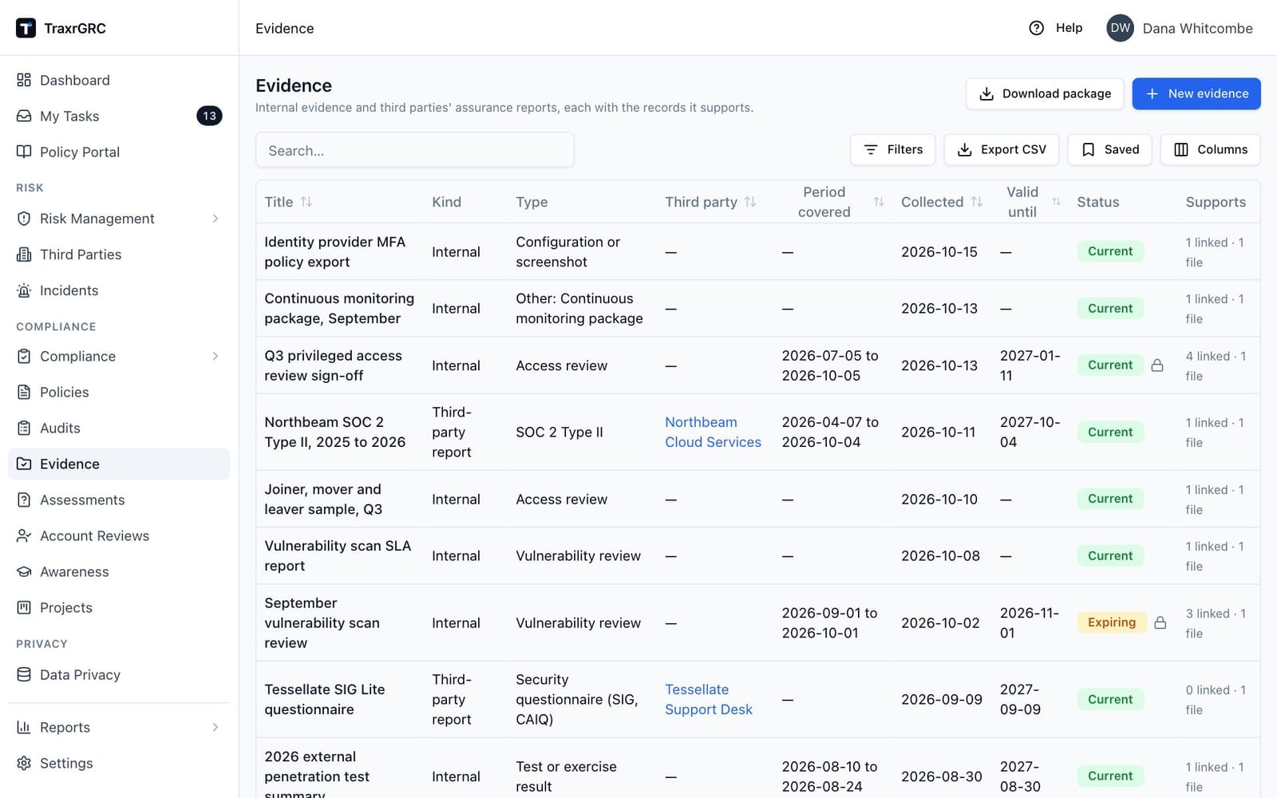Click the Audits clipboard icon
The image size is (1277, 798).
pos(24,428)
